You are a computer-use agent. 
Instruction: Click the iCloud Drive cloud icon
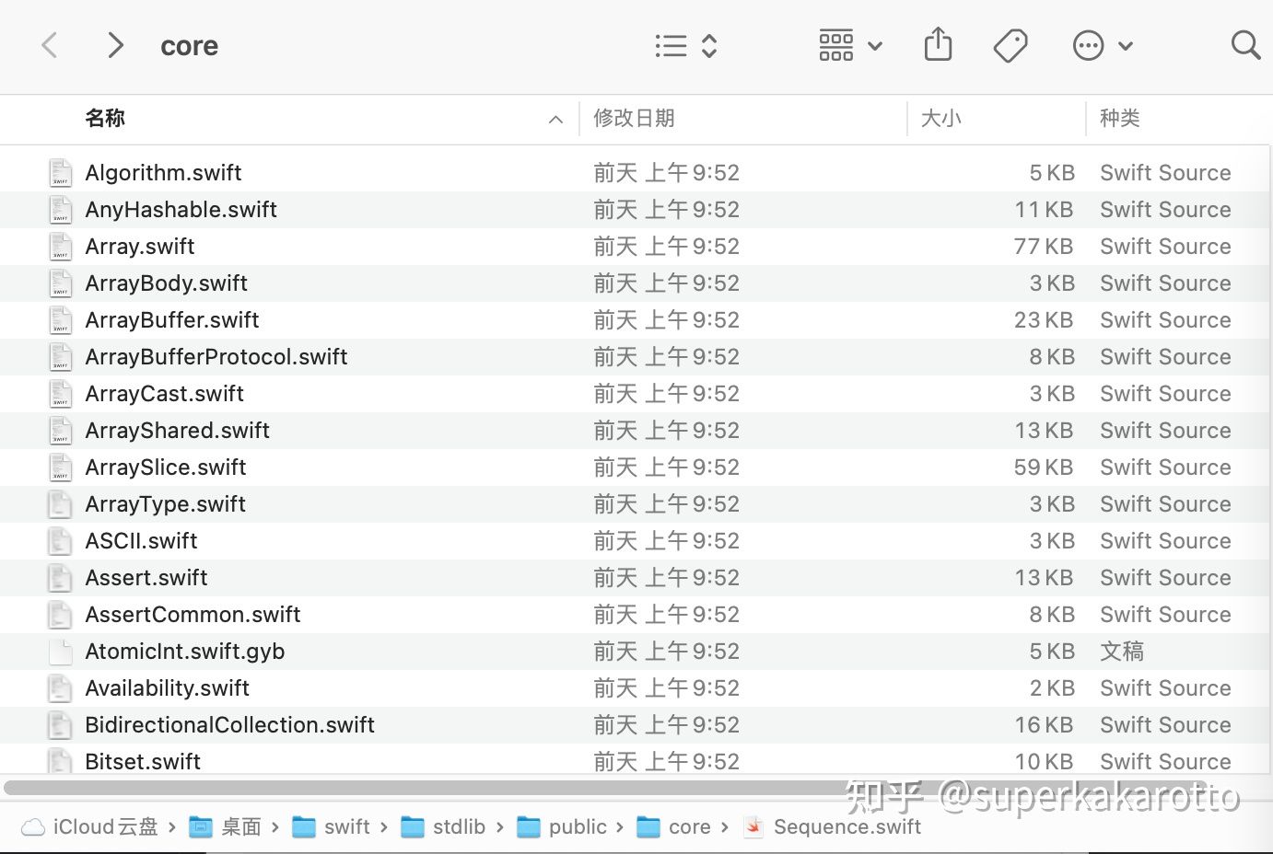(x=31, y=826)
